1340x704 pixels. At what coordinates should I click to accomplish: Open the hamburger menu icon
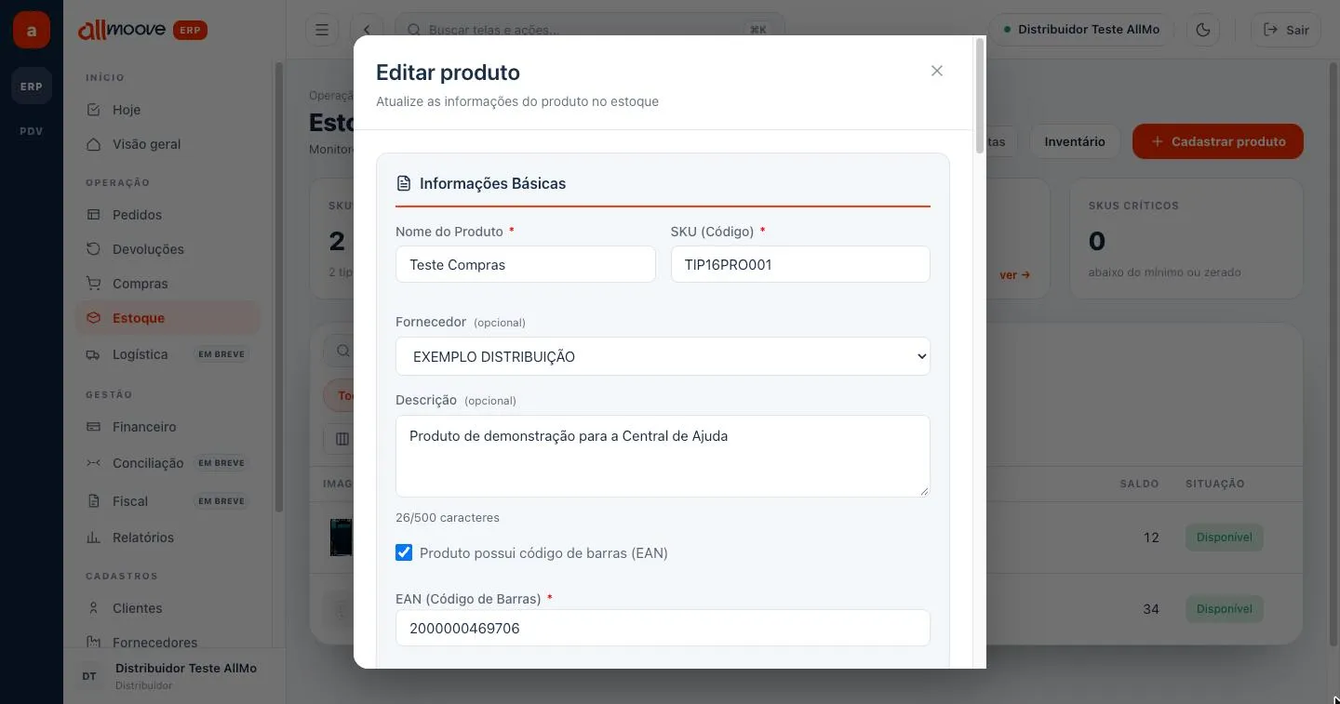[322, 30]
